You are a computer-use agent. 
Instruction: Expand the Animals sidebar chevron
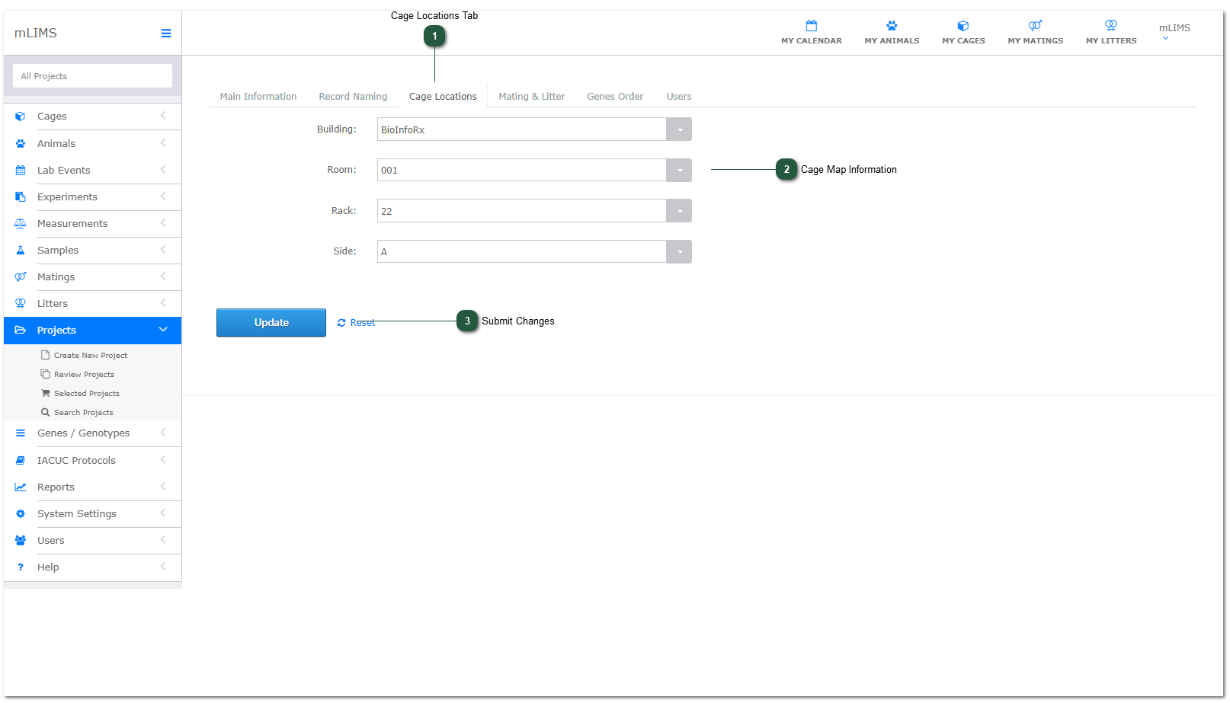click(163, 142)
